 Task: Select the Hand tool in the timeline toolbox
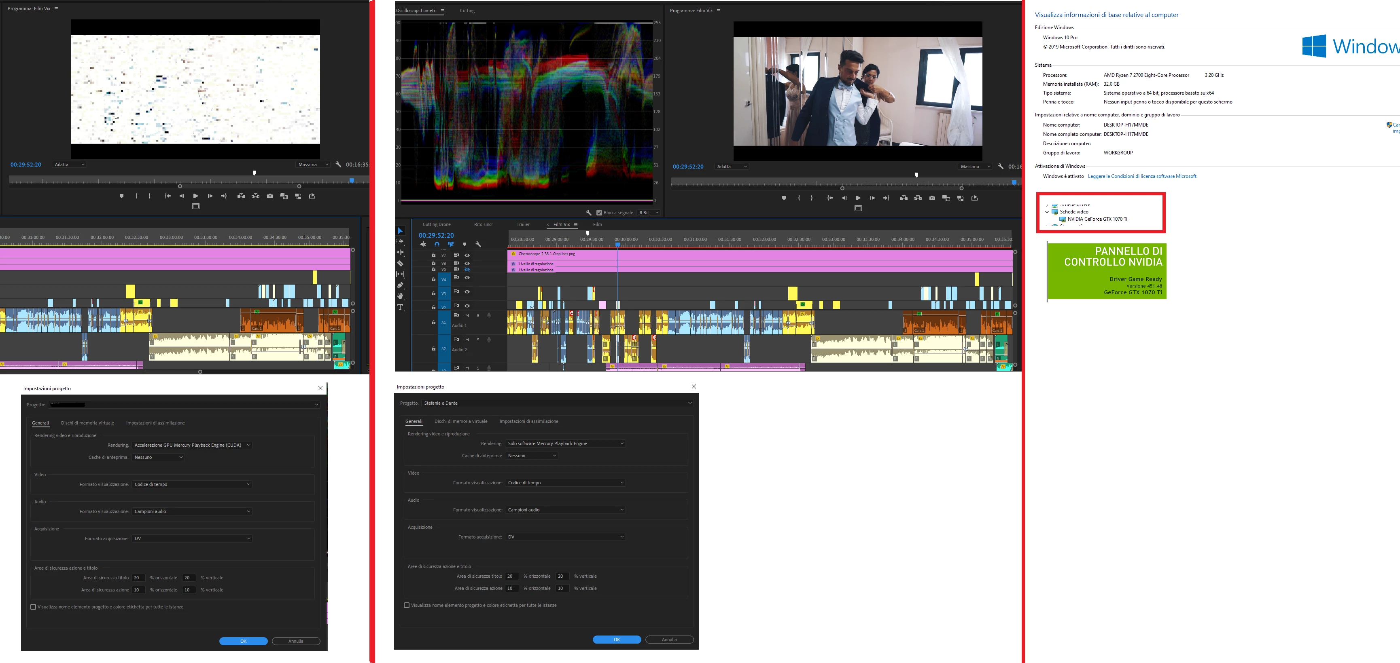pos(400,296)
